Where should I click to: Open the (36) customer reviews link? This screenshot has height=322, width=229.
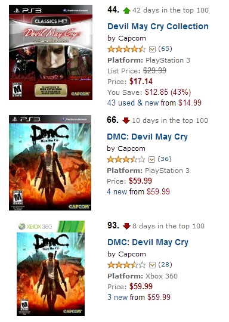(x=165, y=159)
